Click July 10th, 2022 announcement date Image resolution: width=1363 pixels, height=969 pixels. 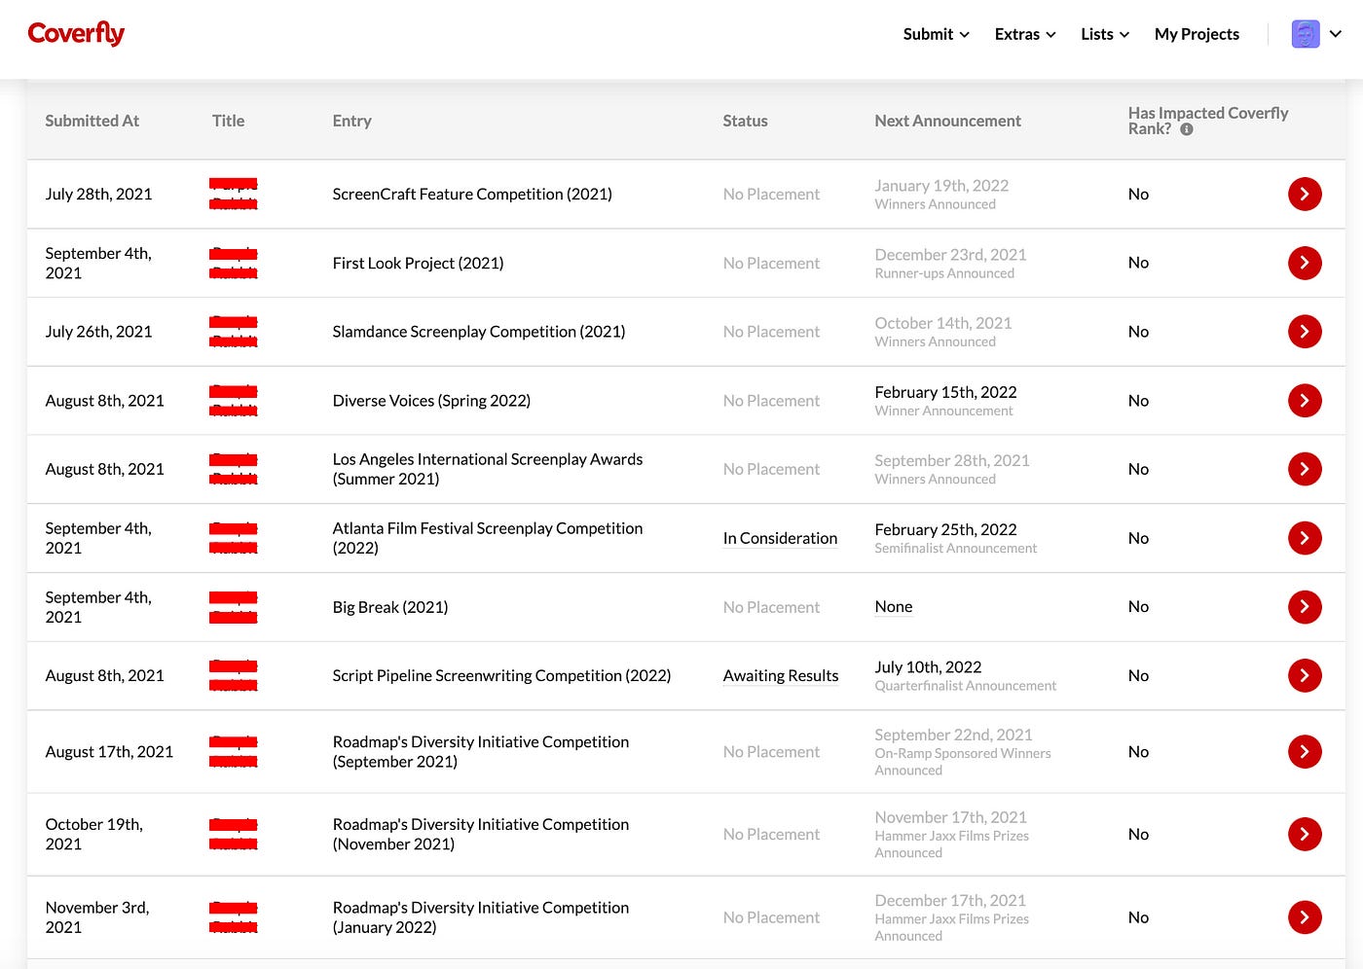(x=928, y=666)
